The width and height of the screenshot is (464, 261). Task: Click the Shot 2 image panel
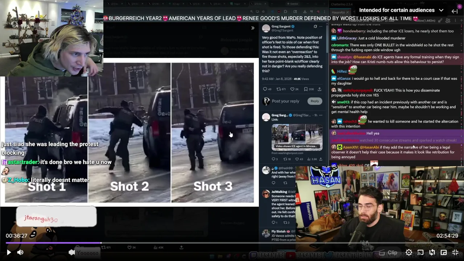click(129, 133)
